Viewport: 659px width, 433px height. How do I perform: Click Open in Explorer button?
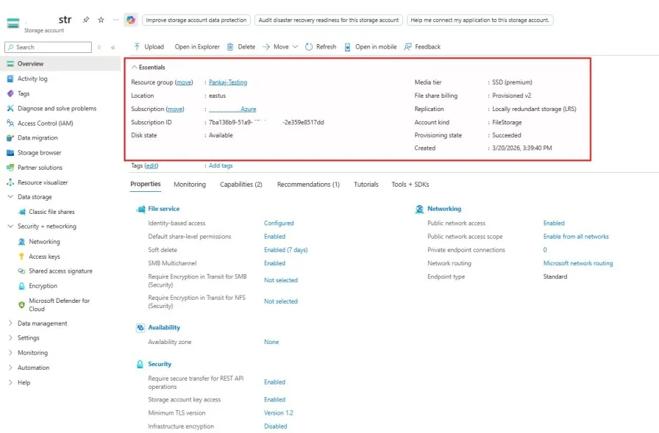click(197, 46)
